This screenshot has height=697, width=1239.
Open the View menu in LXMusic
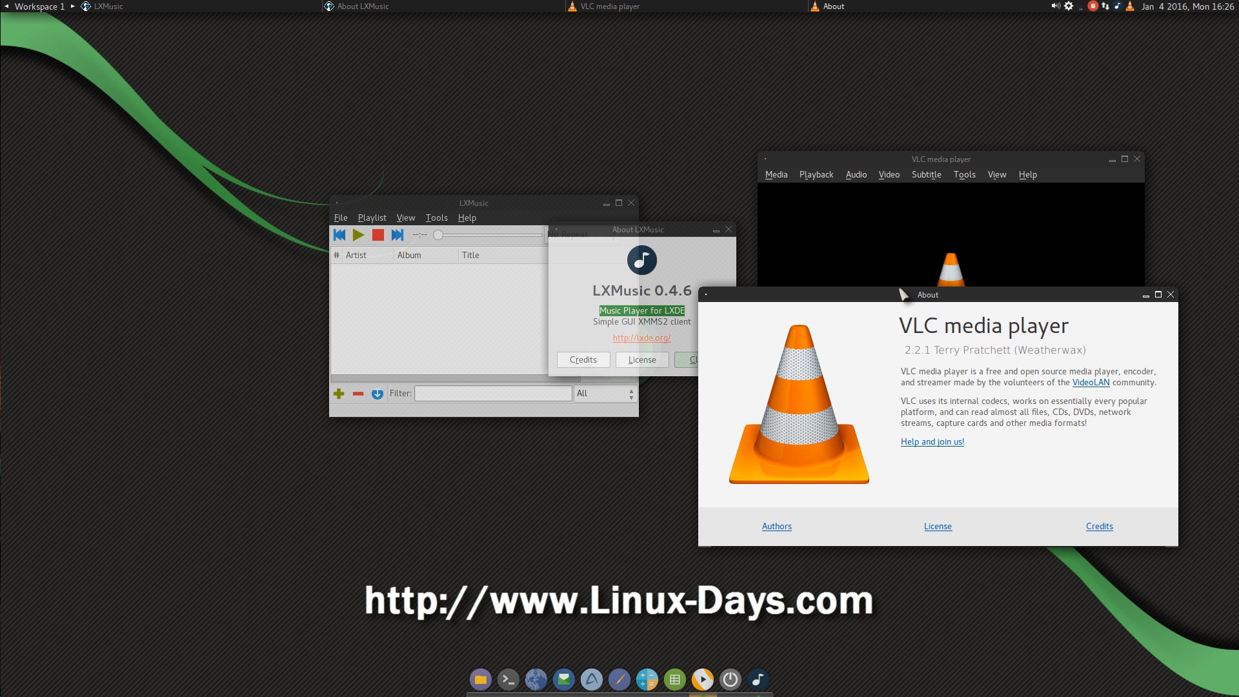[406, 217]
